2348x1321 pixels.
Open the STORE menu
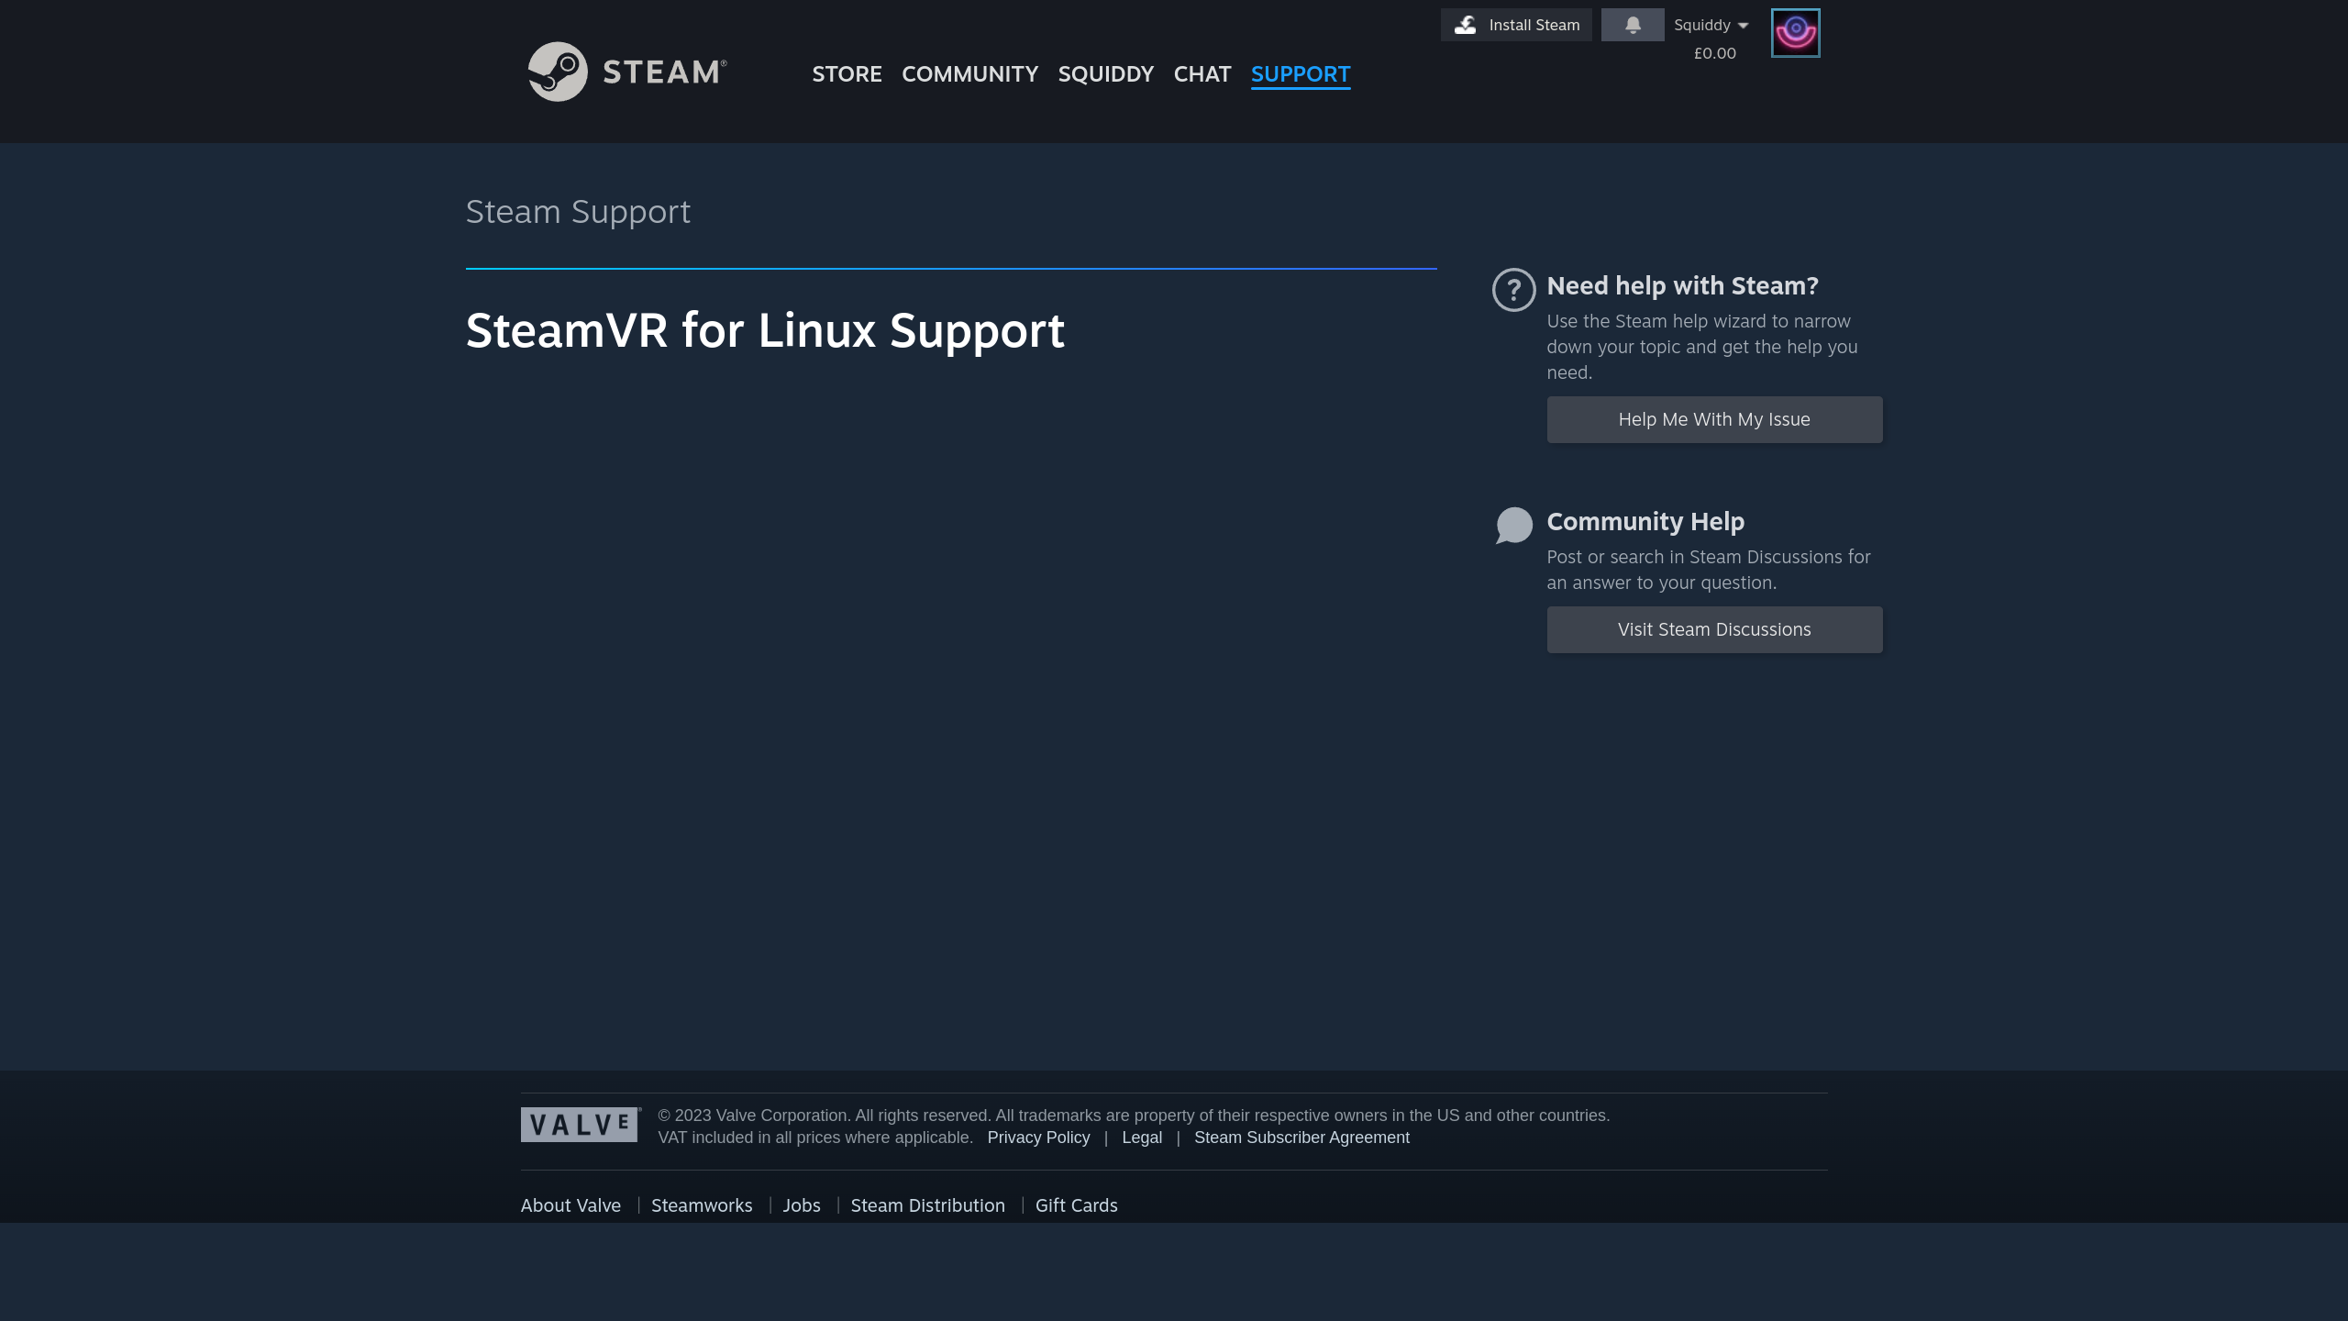[847, 74]
